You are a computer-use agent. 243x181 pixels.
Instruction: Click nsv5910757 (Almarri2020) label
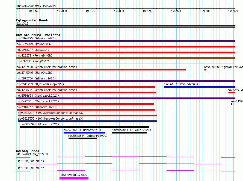pos(36,107)
